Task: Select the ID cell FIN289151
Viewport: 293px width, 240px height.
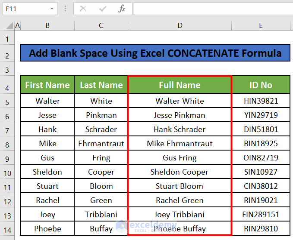Action: [x=261, y=214]
